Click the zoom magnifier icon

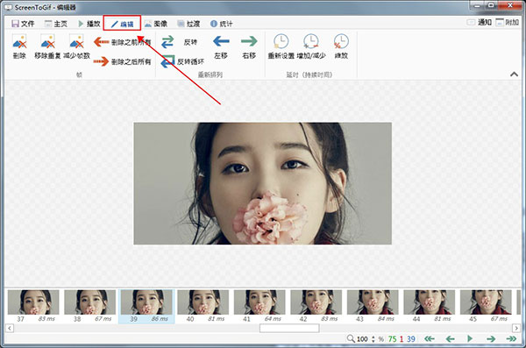coord(351,338)
